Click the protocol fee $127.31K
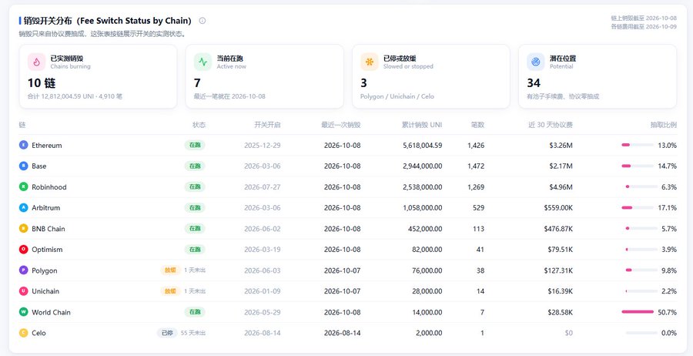 [559, 270]
